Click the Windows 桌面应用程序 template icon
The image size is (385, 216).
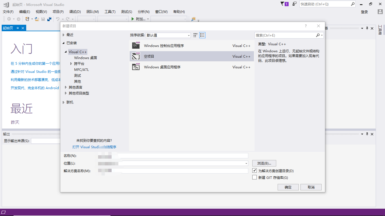tap(136, 67)
